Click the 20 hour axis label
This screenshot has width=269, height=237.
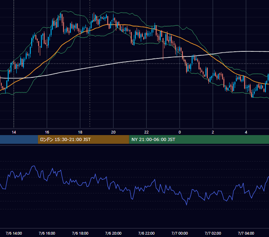(113, 132)
